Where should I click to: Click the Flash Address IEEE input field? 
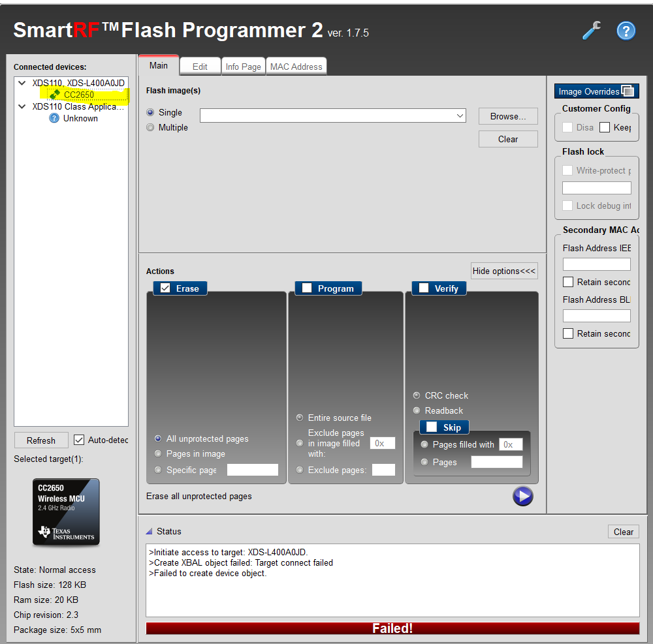597,264
